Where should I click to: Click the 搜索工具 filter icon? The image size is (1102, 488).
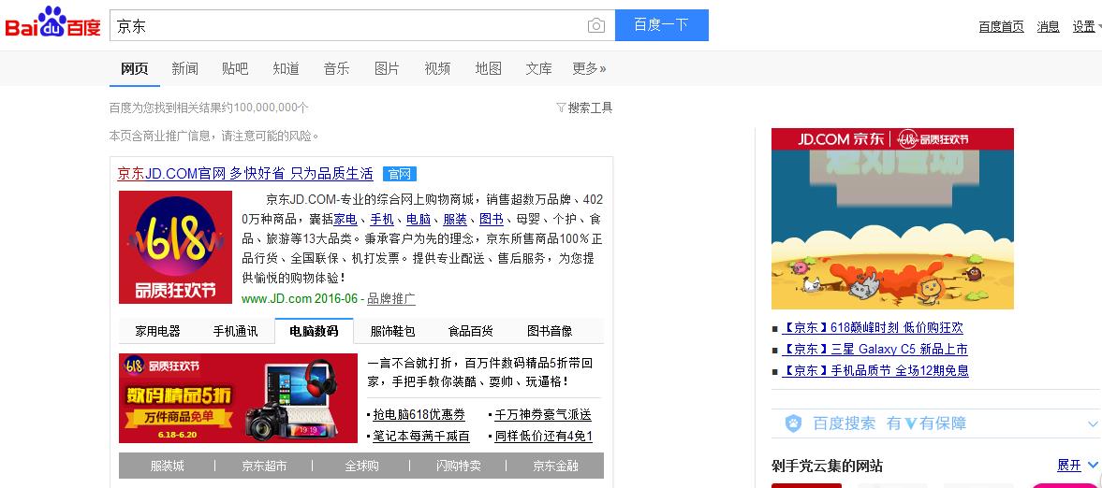coord(561,108)
